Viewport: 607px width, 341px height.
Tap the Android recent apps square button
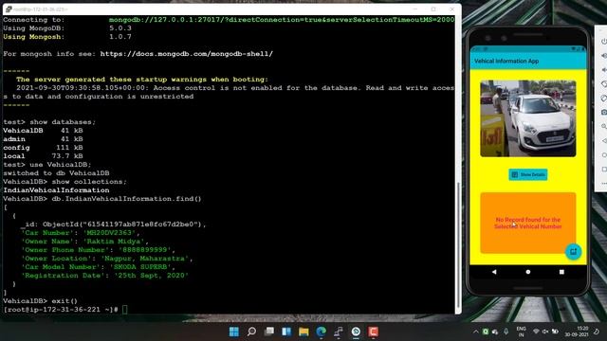coord(561,272)
